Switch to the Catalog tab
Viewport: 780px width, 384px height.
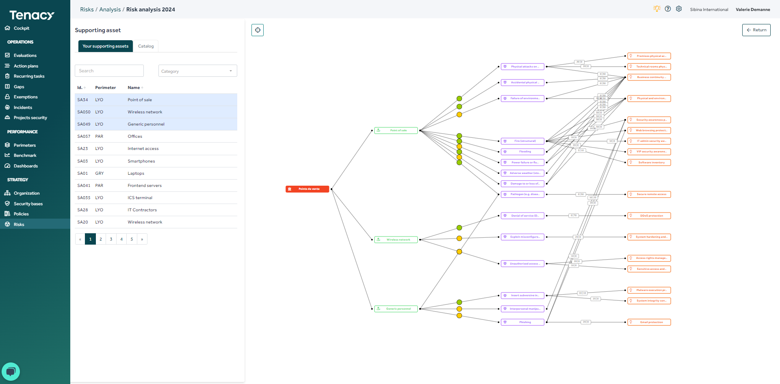146,46
